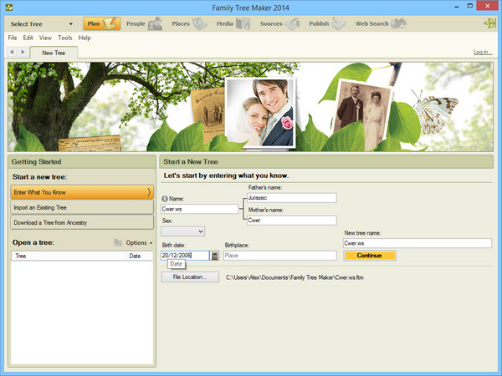502x376 pixels.
Task: Open the Tools menu
Action: tap(65, 38)
